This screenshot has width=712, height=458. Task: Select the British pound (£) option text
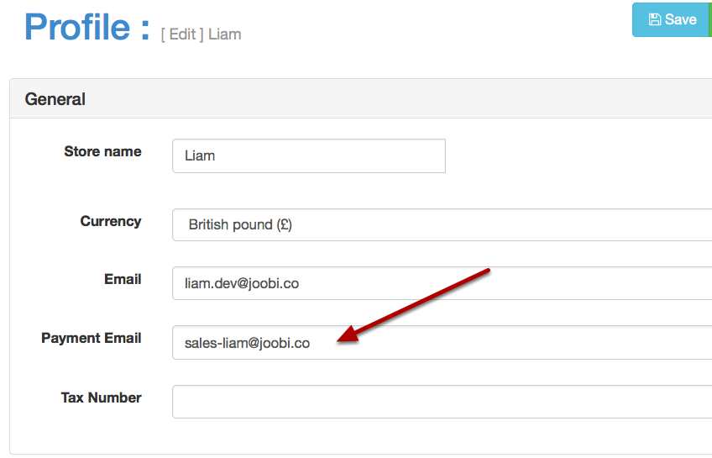tap(240, 225)
